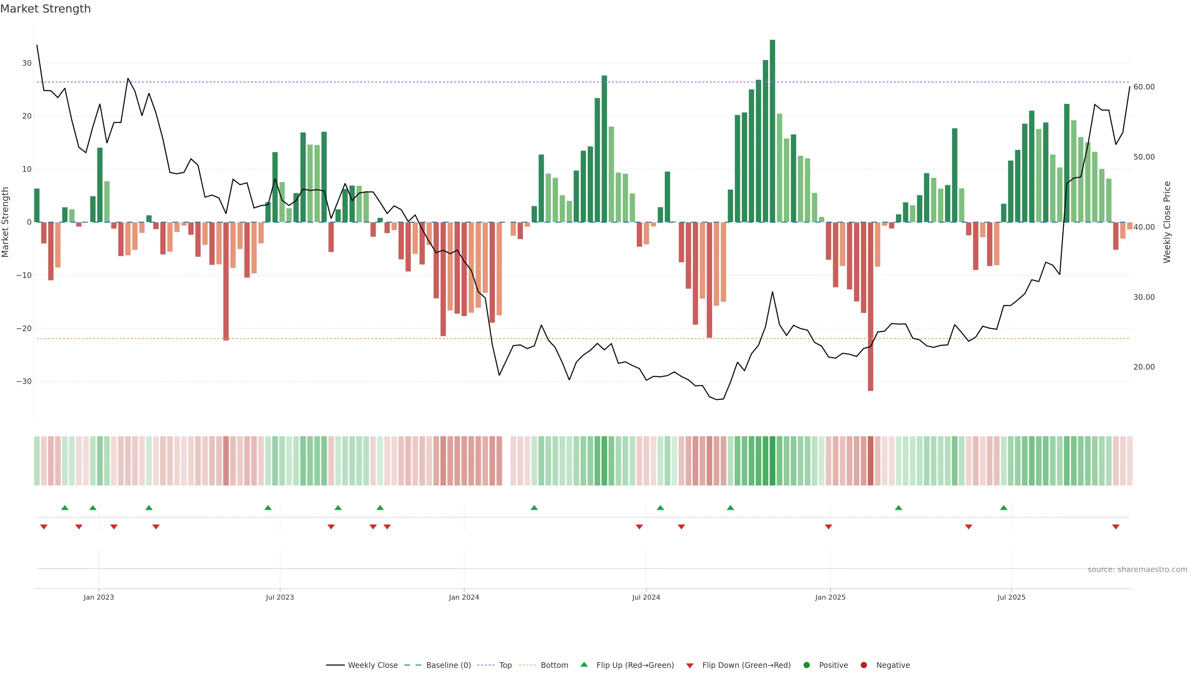Click the green Flip Up legend triangle
This screenshot has width=1203, height=676.
[584, 665]
